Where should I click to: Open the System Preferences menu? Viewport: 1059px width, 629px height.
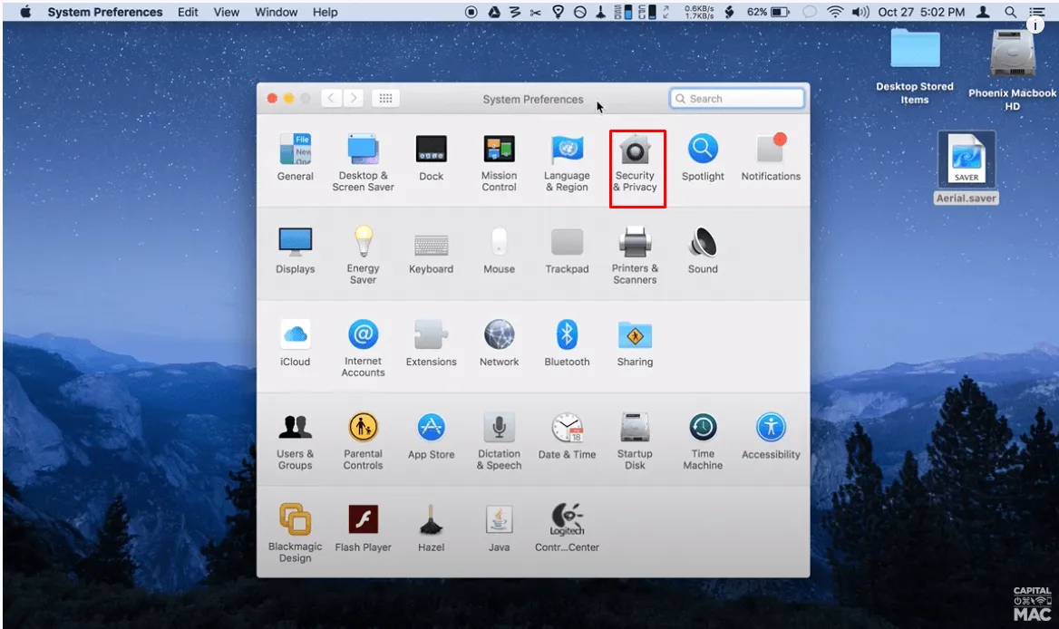pyautogui.click(x=104, y=12)
